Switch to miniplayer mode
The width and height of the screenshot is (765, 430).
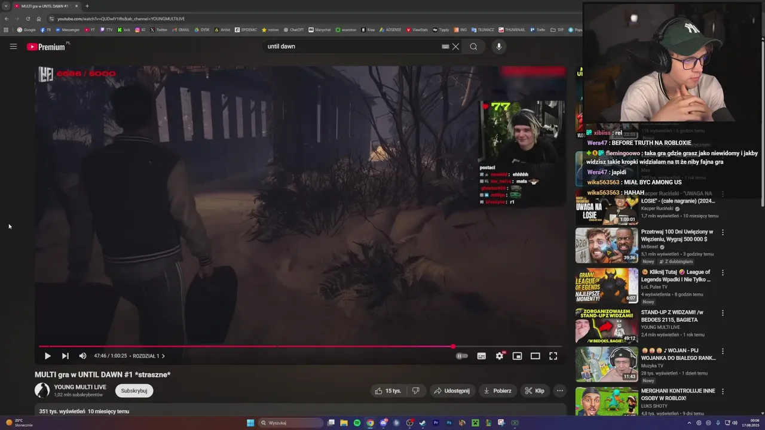(x=518, y=356)
